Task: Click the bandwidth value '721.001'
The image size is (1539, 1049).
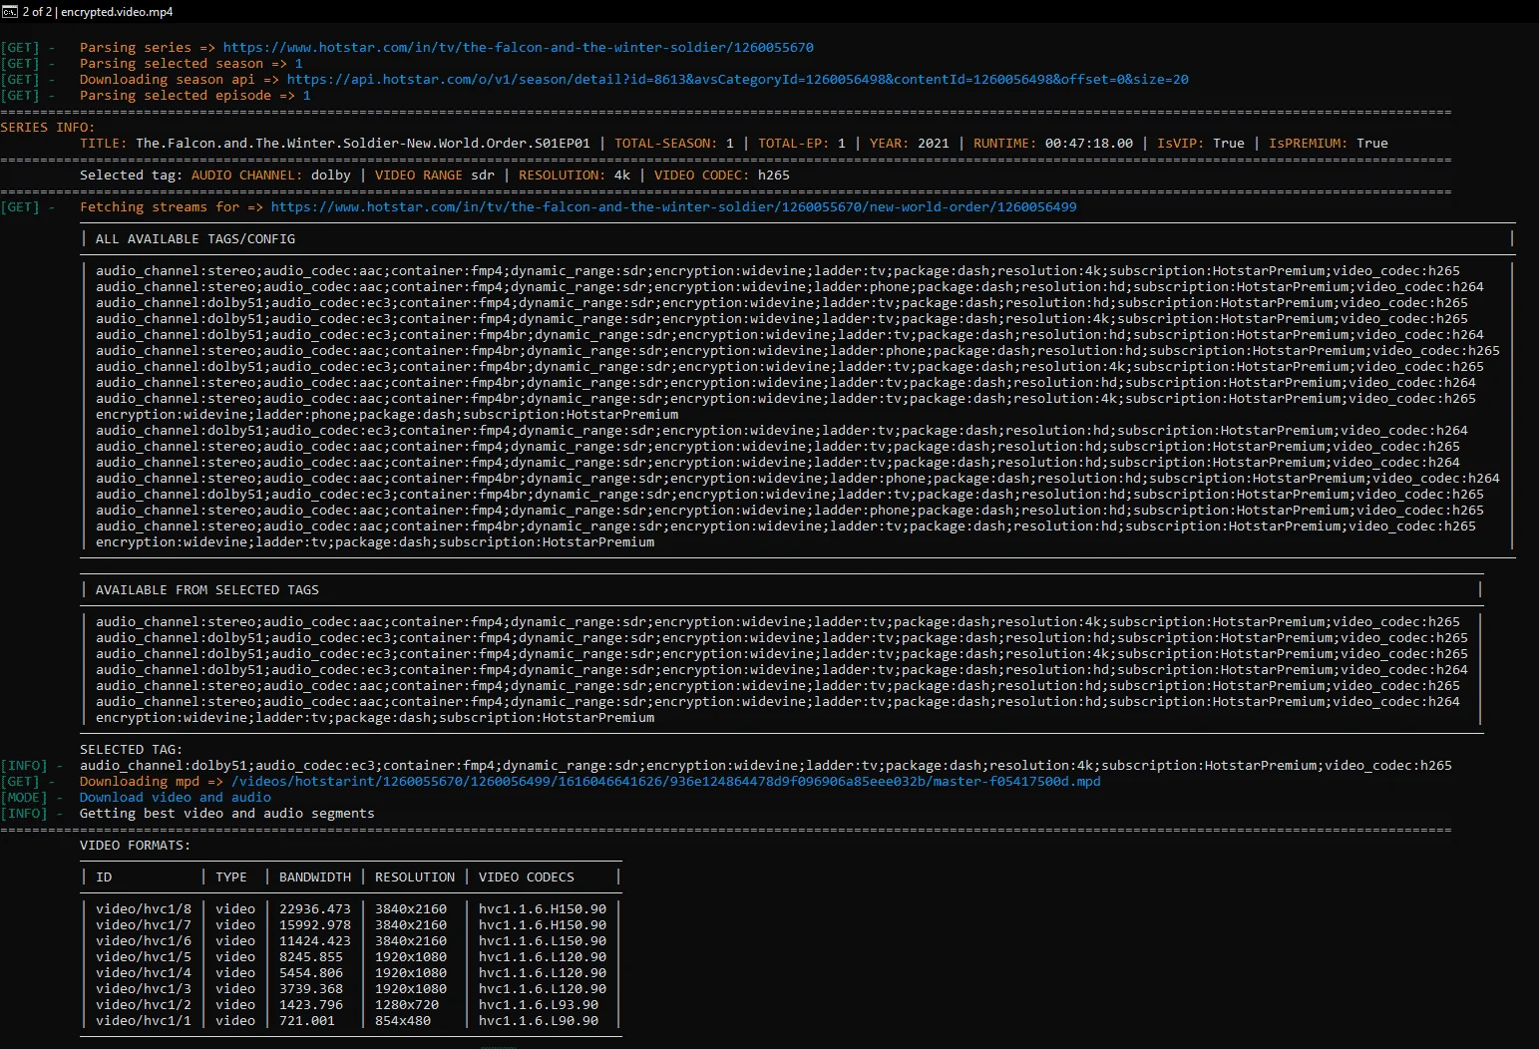Action: (307, 1021)
